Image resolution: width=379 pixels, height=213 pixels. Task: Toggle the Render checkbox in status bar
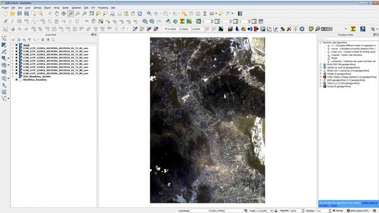pos(334,211)
